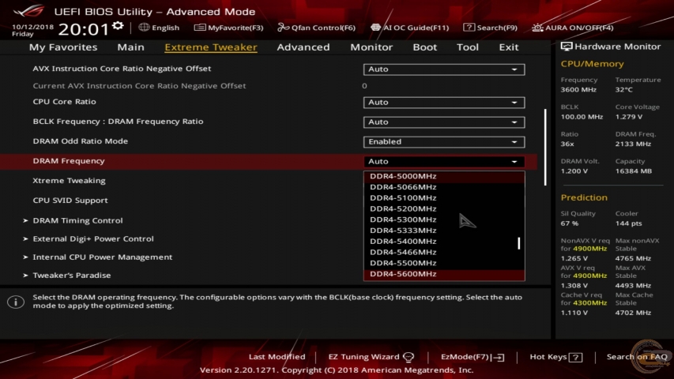Click the 16384 MB capacity value
This screenshot has width=674, height=379.
point(634,171)
